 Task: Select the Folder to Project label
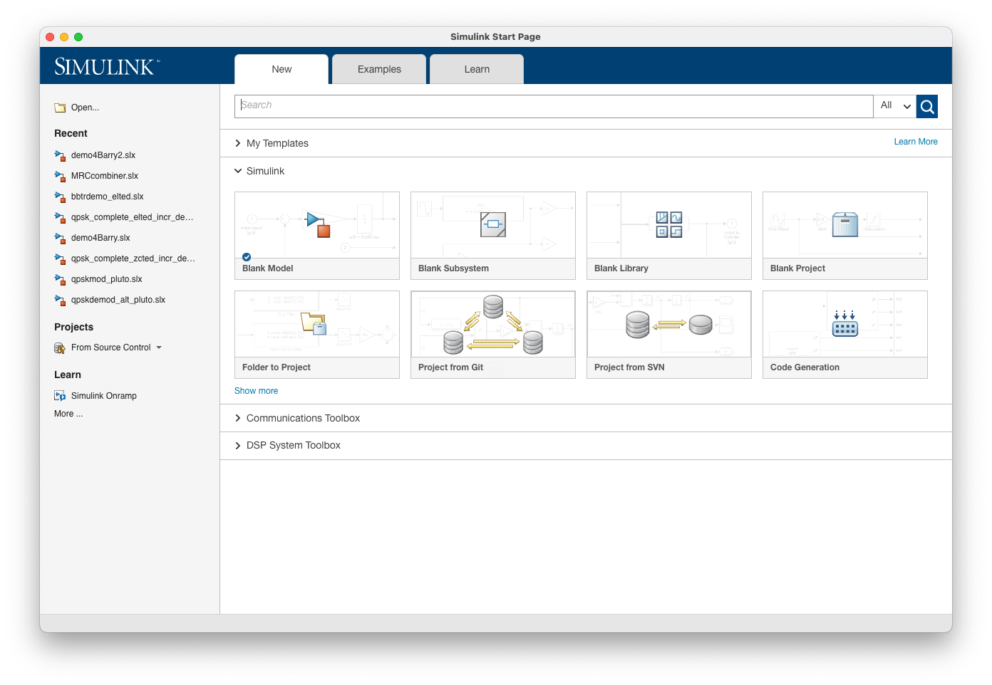point(277,367)
